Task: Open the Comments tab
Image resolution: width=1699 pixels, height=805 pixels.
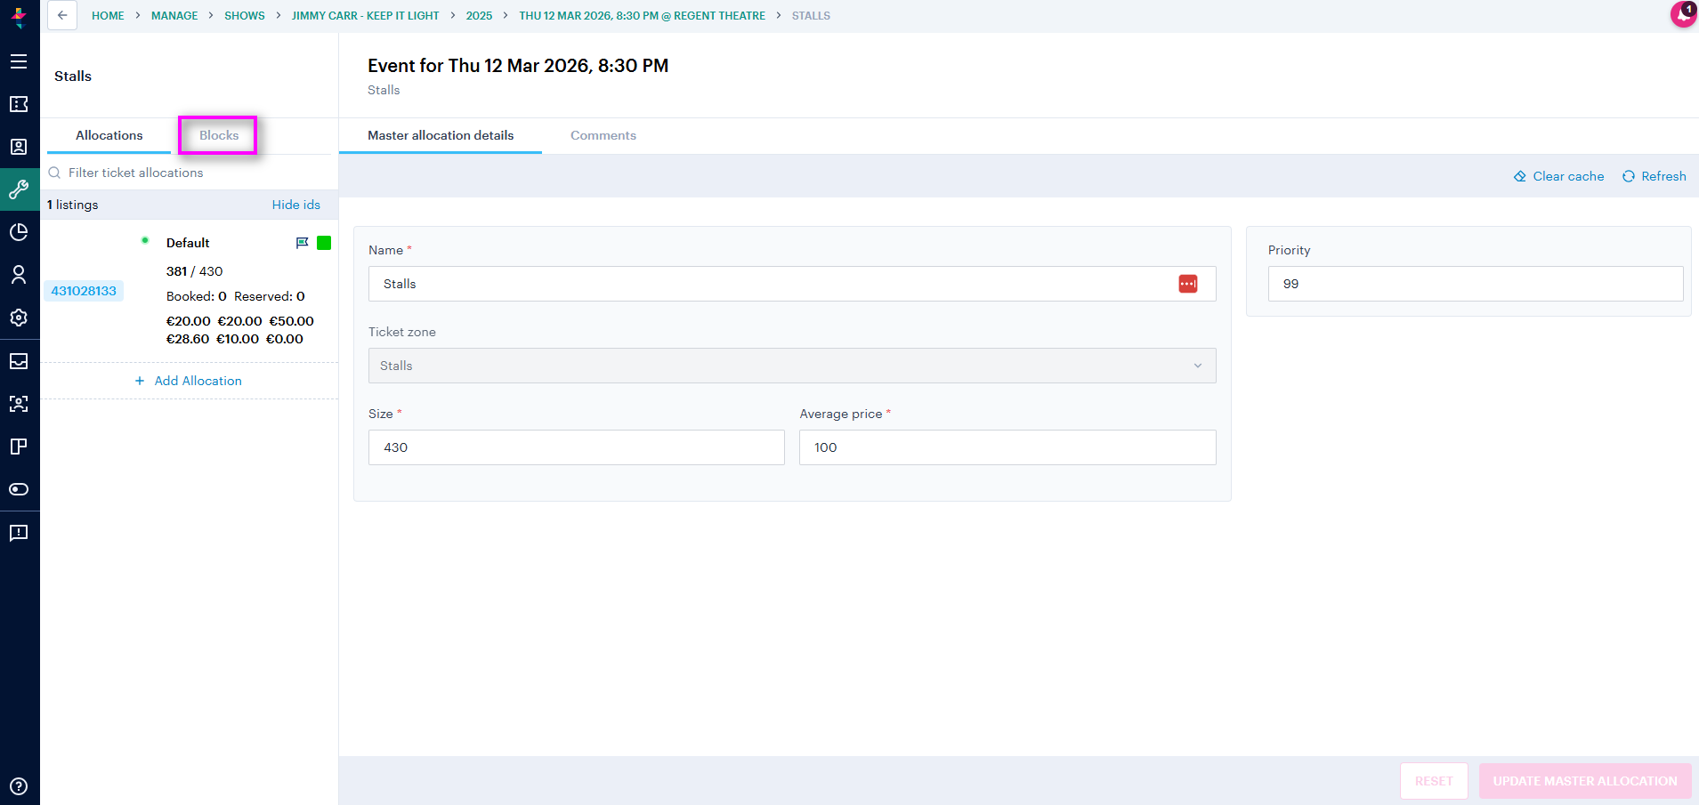Action: click(603, 135)
